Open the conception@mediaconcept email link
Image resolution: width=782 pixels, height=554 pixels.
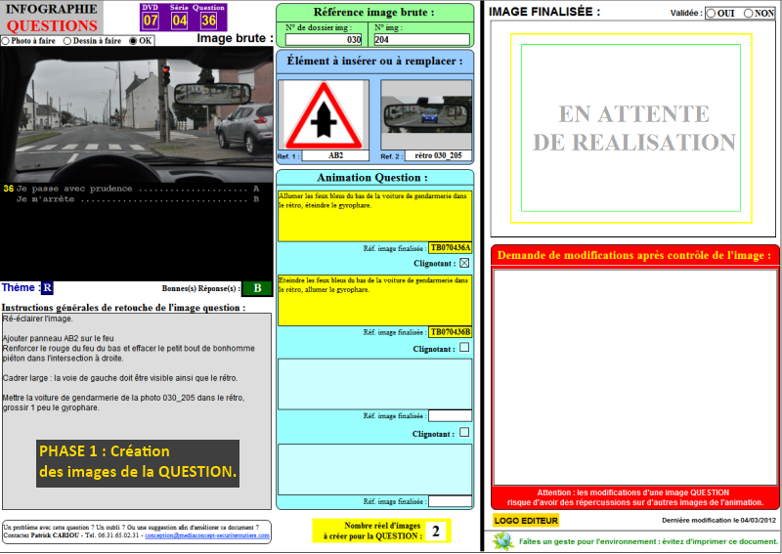207,535
